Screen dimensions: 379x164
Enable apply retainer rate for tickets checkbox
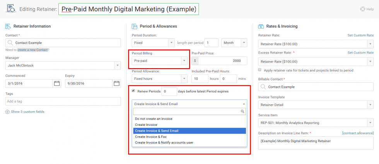[x=260, y=70]
